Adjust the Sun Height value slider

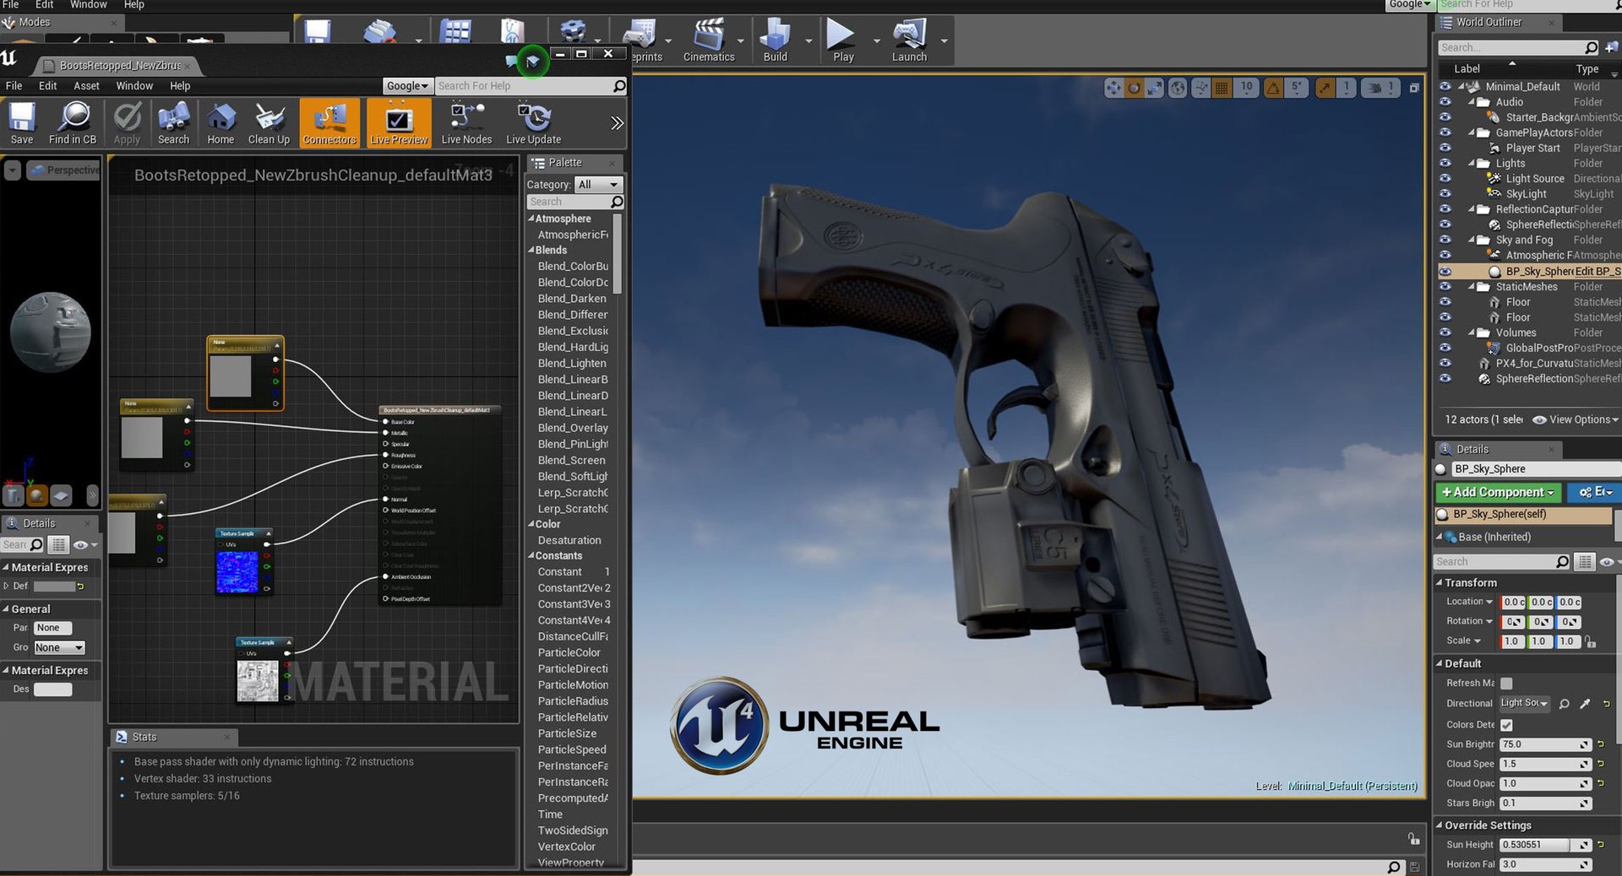click(x=1545, y=845)
